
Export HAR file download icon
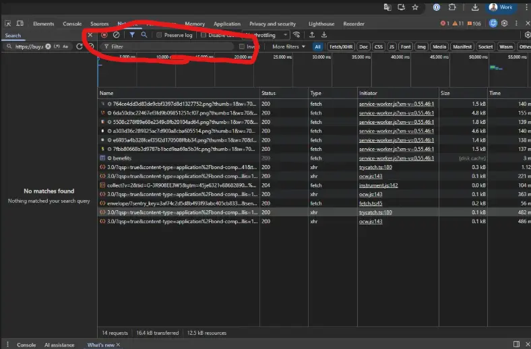[324, 35]
